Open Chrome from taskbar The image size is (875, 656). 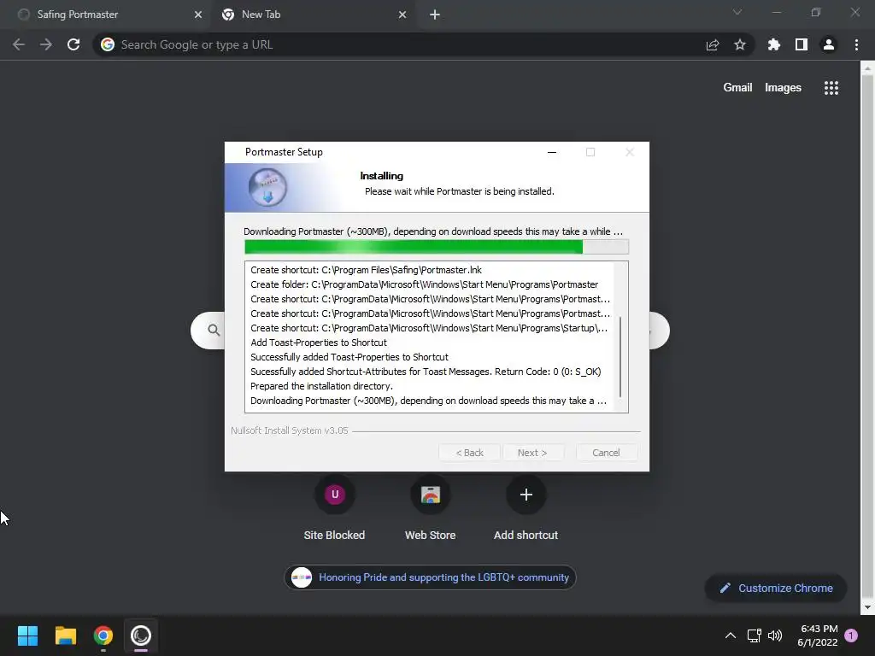[x=103, y=635]
